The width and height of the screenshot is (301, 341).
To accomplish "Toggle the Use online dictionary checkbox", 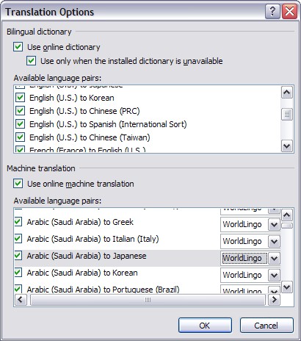I will [x=18, y=47].
